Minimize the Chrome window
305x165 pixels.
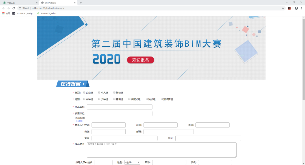[287, 2]
